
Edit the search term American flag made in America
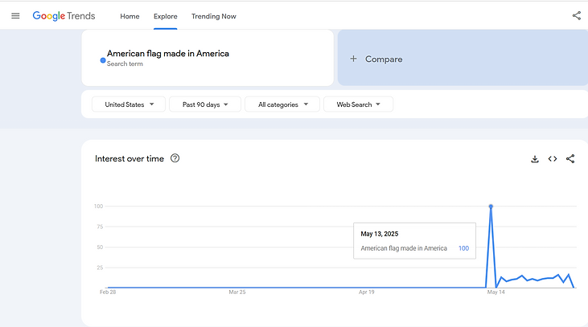point(168,54)
